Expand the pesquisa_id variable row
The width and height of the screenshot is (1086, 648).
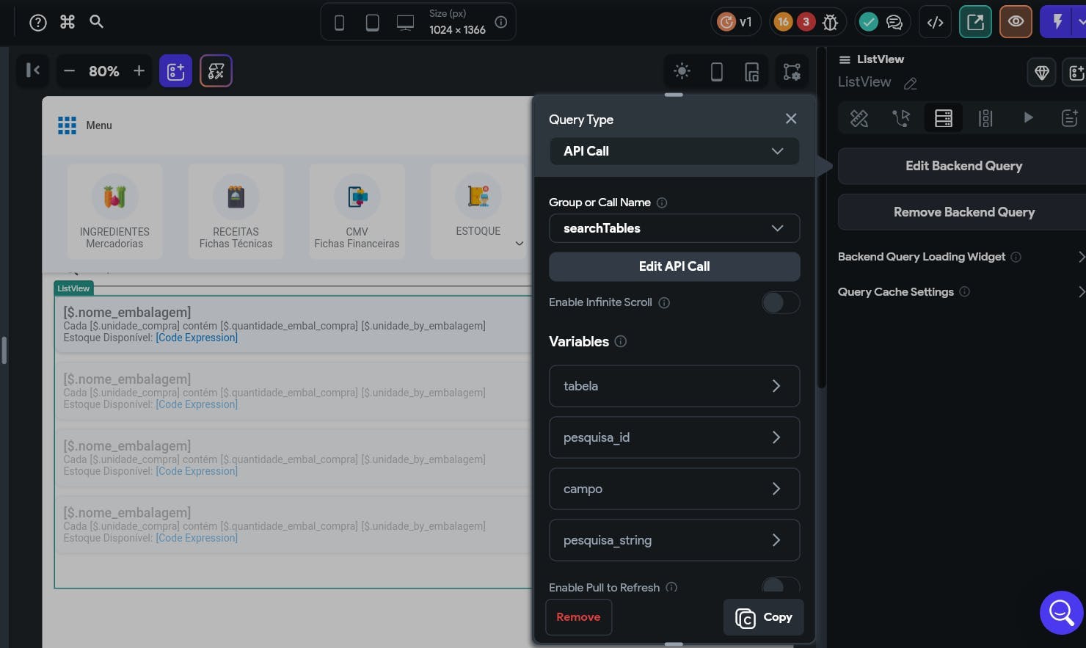674,437
